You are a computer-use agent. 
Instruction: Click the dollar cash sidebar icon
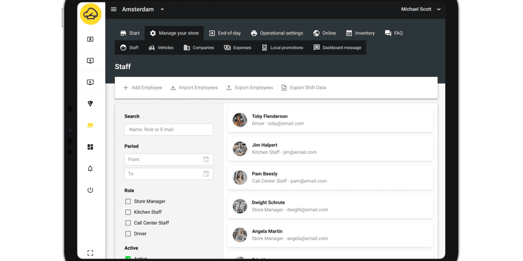[x=90, y=39]
